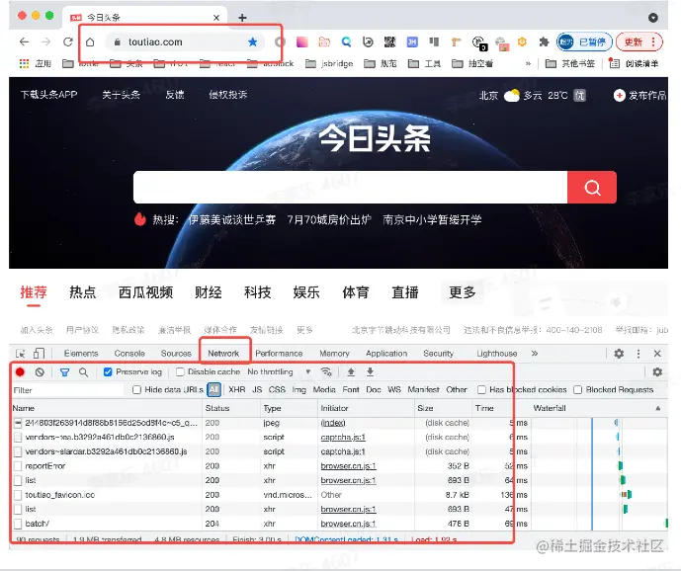The height and width of the screenshot is (571, 681).
Task: Click the QR code extension icon
Action: [390, 41]
